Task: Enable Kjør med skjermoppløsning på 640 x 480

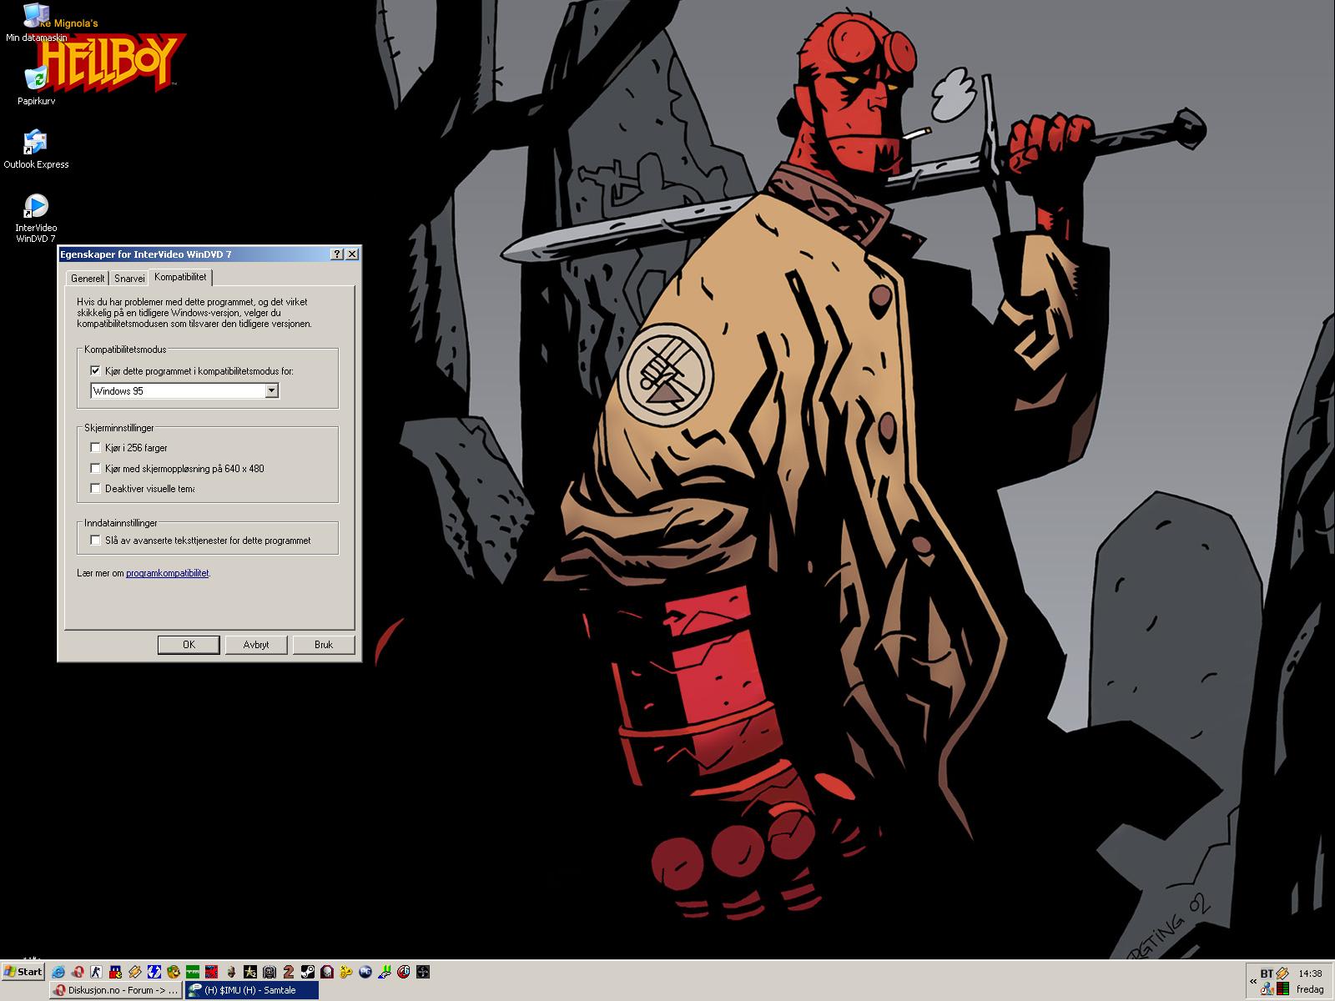Action: coord(95,469)
